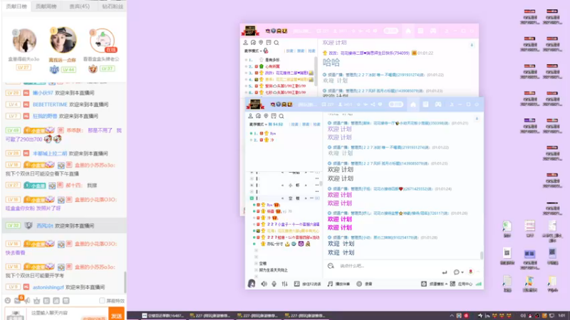Open the 钻石粉丝 tab
Viewport: 570px width, 320px height.
tap(113, 6)
